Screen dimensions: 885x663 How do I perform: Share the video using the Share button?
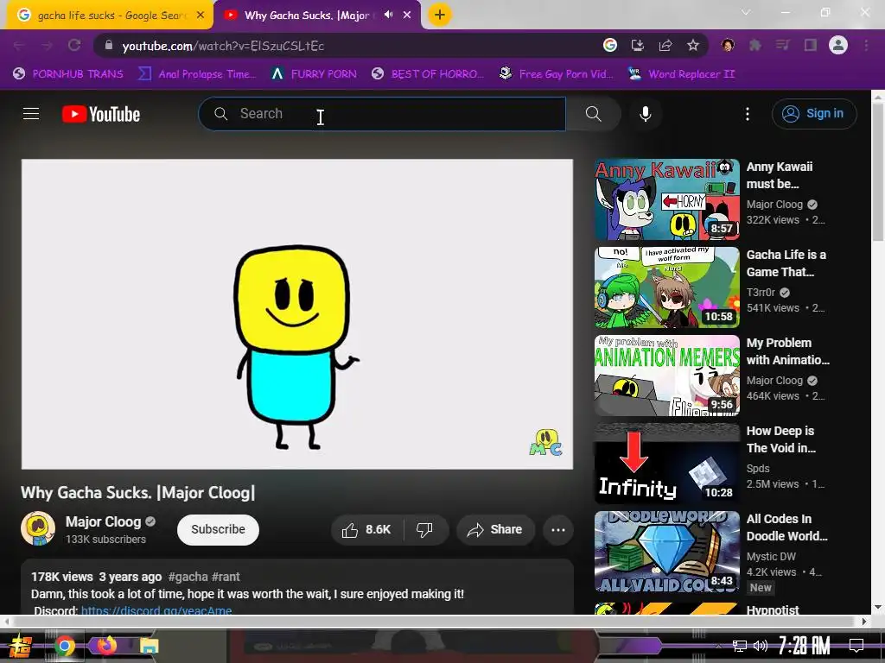[x=495, y=529]
